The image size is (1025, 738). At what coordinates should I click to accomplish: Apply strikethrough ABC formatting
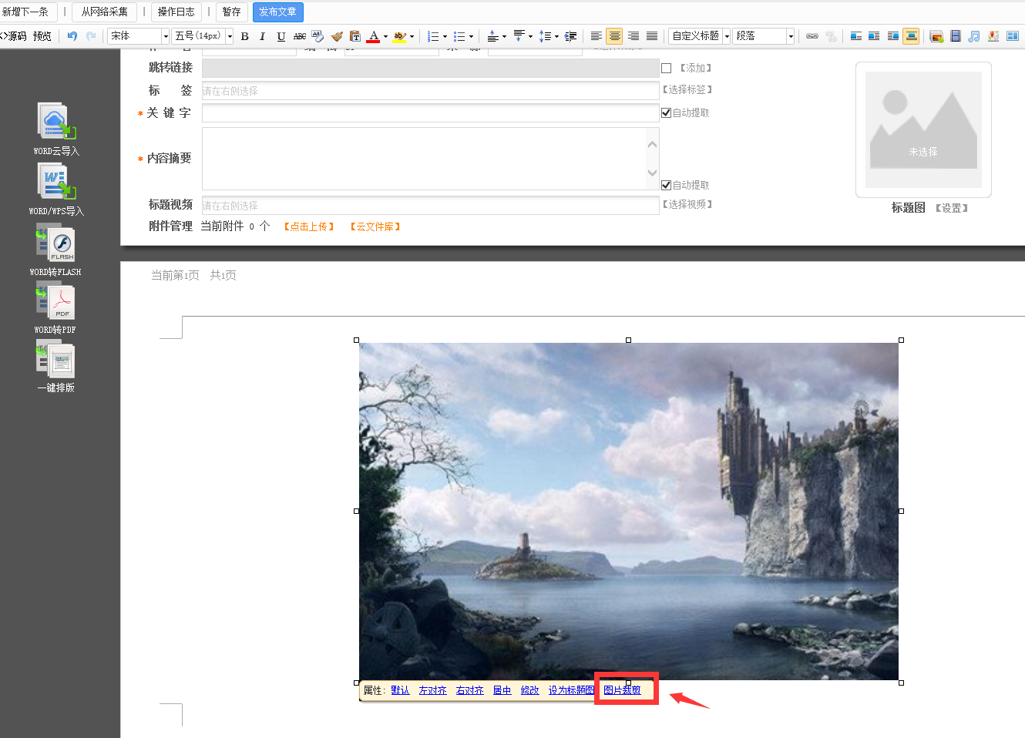pos(300,36)
